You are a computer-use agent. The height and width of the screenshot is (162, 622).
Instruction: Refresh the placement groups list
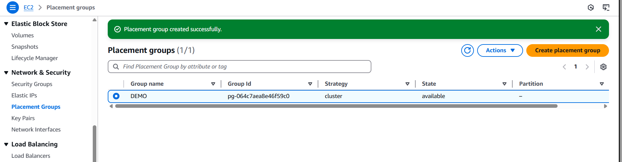click(x=467, y=50)
